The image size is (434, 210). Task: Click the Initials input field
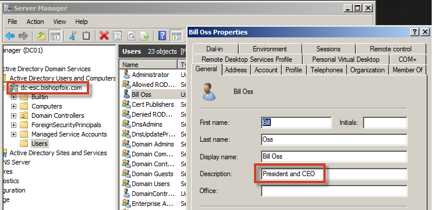click(385, 123)
